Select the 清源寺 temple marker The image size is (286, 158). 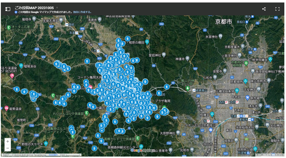99,20
